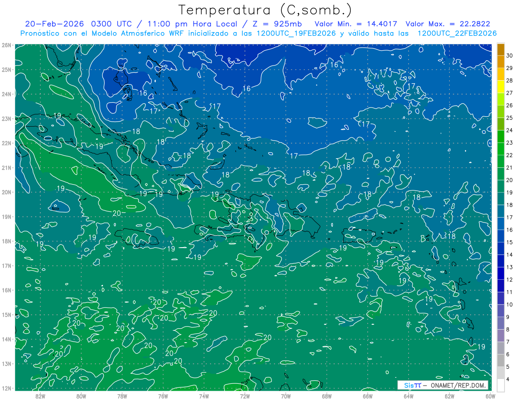
Task: Click the '24N' latitude axis label
Action: click(6, 94)
